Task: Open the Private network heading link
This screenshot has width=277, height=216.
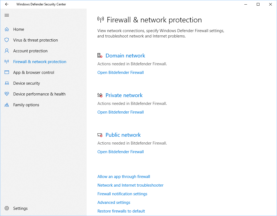Action: pos(124,95)
